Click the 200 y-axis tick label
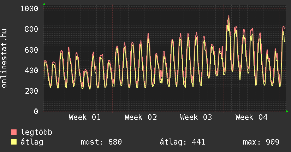Screen dimensions: 291x152 pyautogui.click(x=31, y=91)
